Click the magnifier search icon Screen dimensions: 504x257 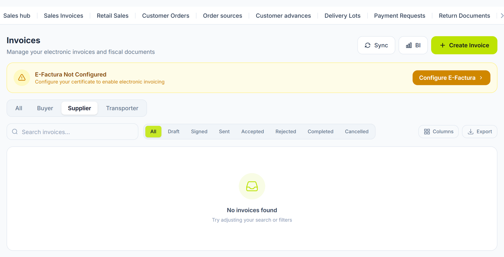(x=15, y=132)
